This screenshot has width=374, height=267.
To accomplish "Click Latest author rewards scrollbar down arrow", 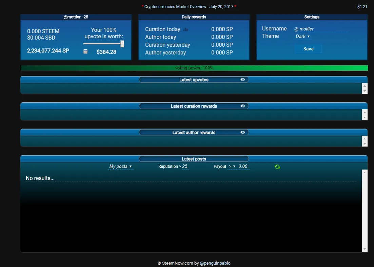I will coord(365,144).
